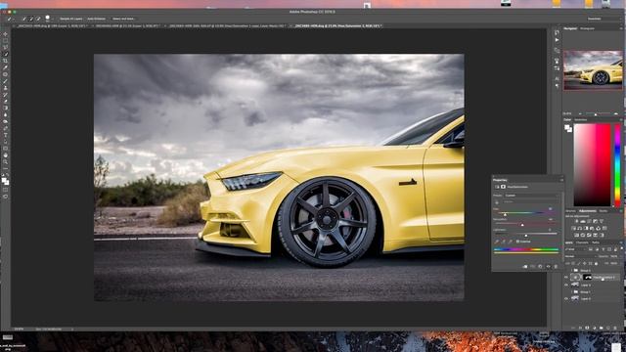Image resolution: width=626 pixels, height=352 pixels.
Task: Create a new group from Layers footer
Action: [602, 328]
